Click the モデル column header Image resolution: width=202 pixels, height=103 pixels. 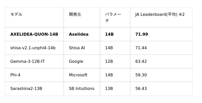click(x=16, y=15)
